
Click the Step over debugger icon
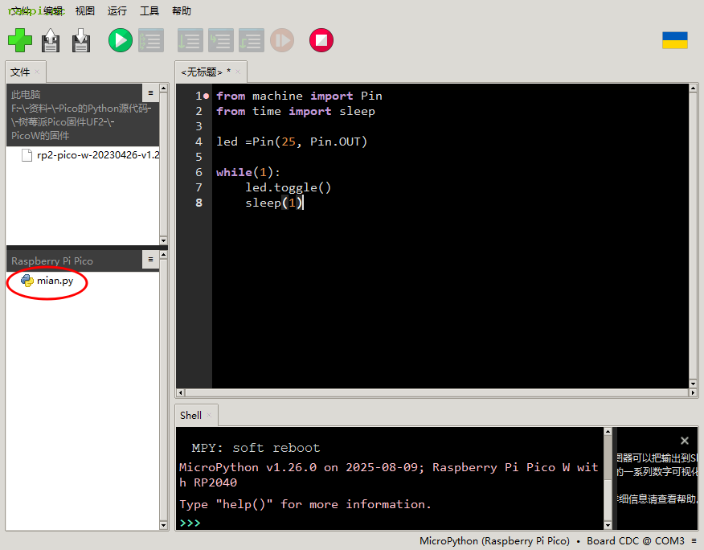(190, 40)
